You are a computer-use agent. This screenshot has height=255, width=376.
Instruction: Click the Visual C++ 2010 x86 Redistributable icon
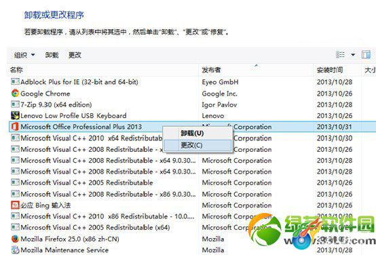click(x=15, y=216)
